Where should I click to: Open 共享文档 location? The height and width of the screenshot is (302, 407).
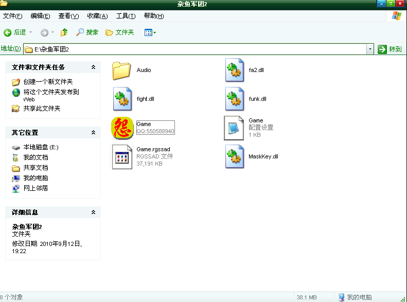pos(36,168)
